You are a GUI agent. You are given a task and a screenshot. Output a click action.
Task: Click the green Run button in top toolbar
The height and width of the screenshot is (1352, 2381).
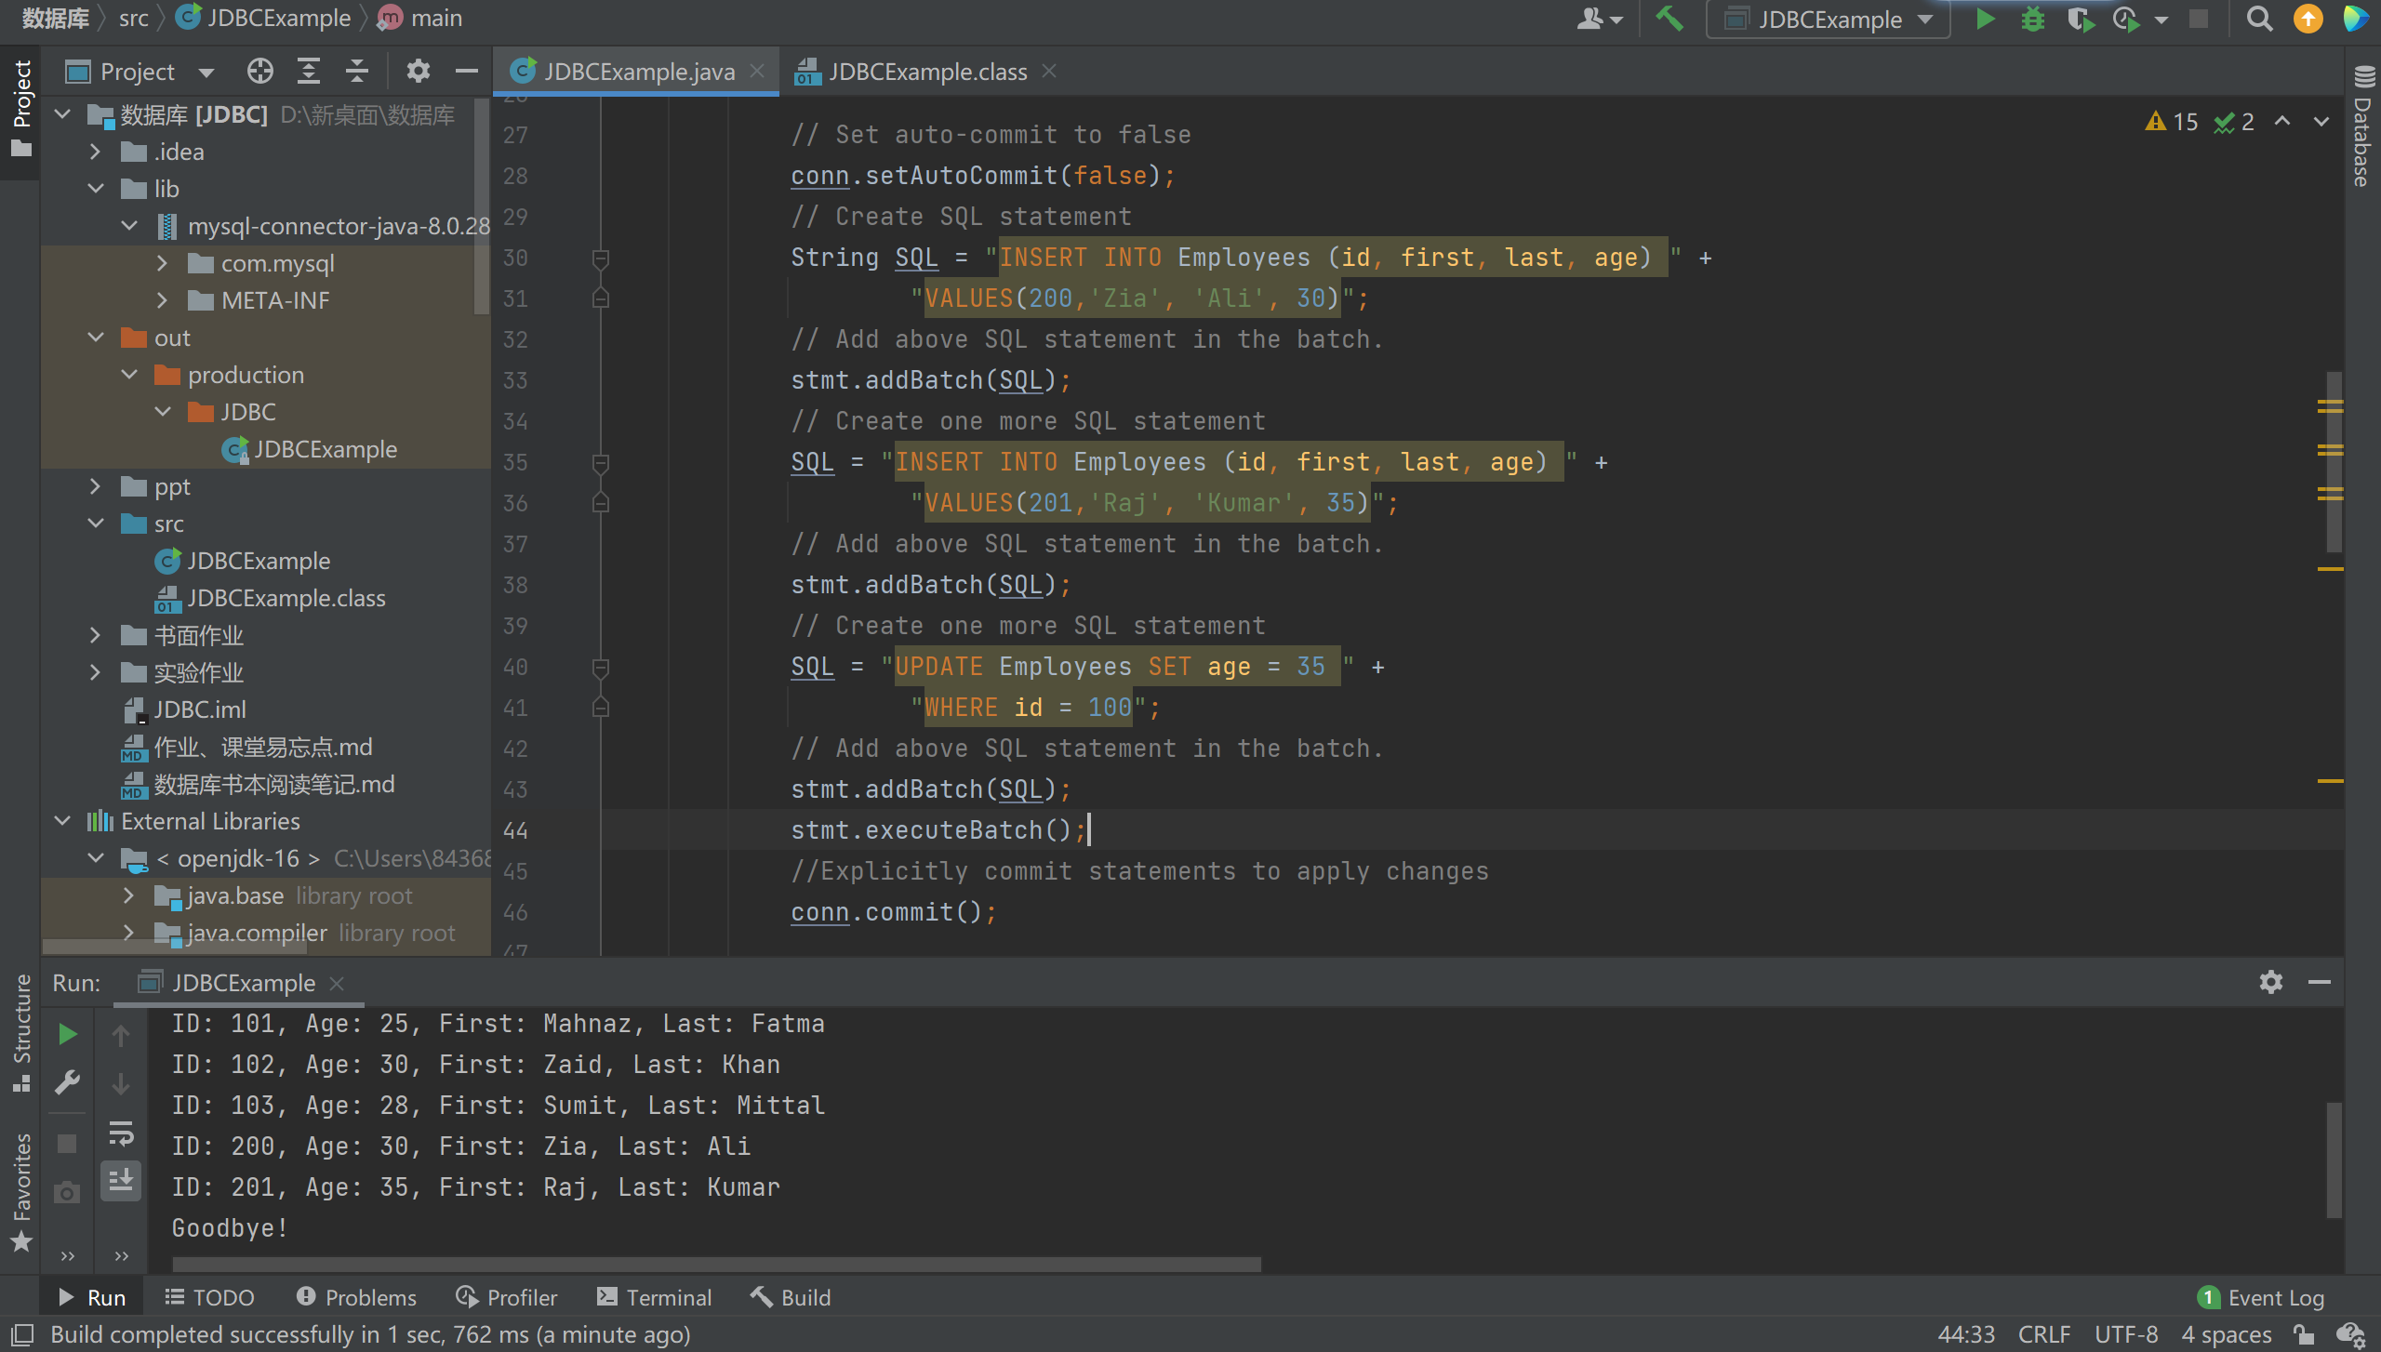coord(1985,20)
